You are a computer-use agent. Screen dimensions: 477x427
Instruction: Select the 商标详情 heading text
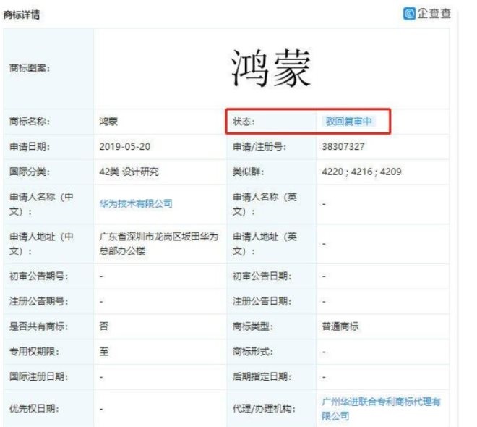[x=21, y=14]
